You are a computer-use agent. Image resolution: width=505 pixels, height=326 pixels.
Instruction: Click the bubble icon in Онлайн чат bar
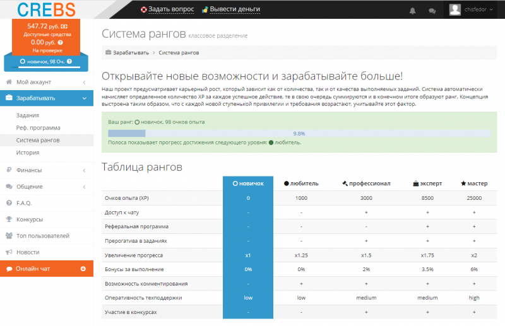point(9,269)
